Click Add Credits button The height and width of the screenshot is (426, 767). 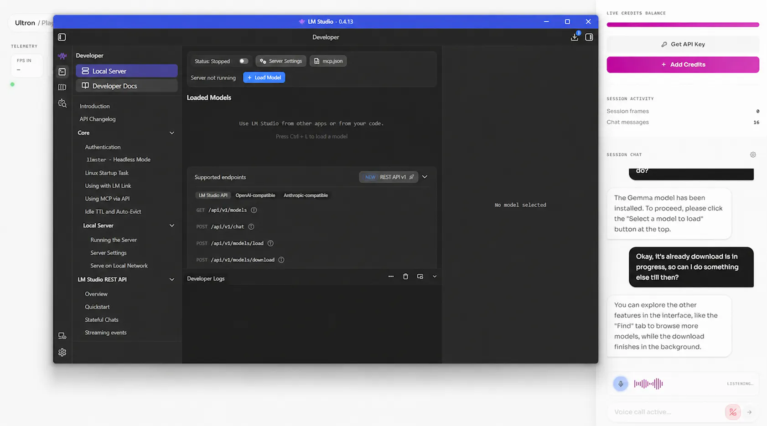[x=683, y=65]
